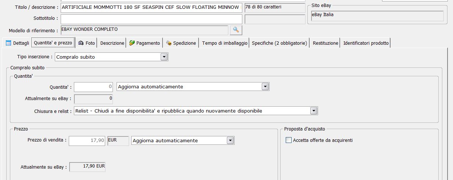Expand the Tipo inserzione dropdown
This screenshot has height=180, width=453.
[x=164, y=57]
